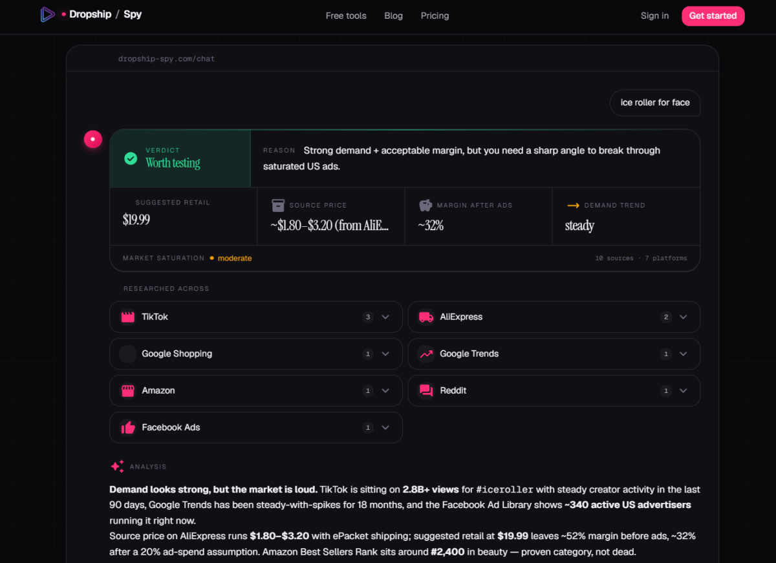
Task: Click the #iceroller hashtag text
Action: (504, 489)
